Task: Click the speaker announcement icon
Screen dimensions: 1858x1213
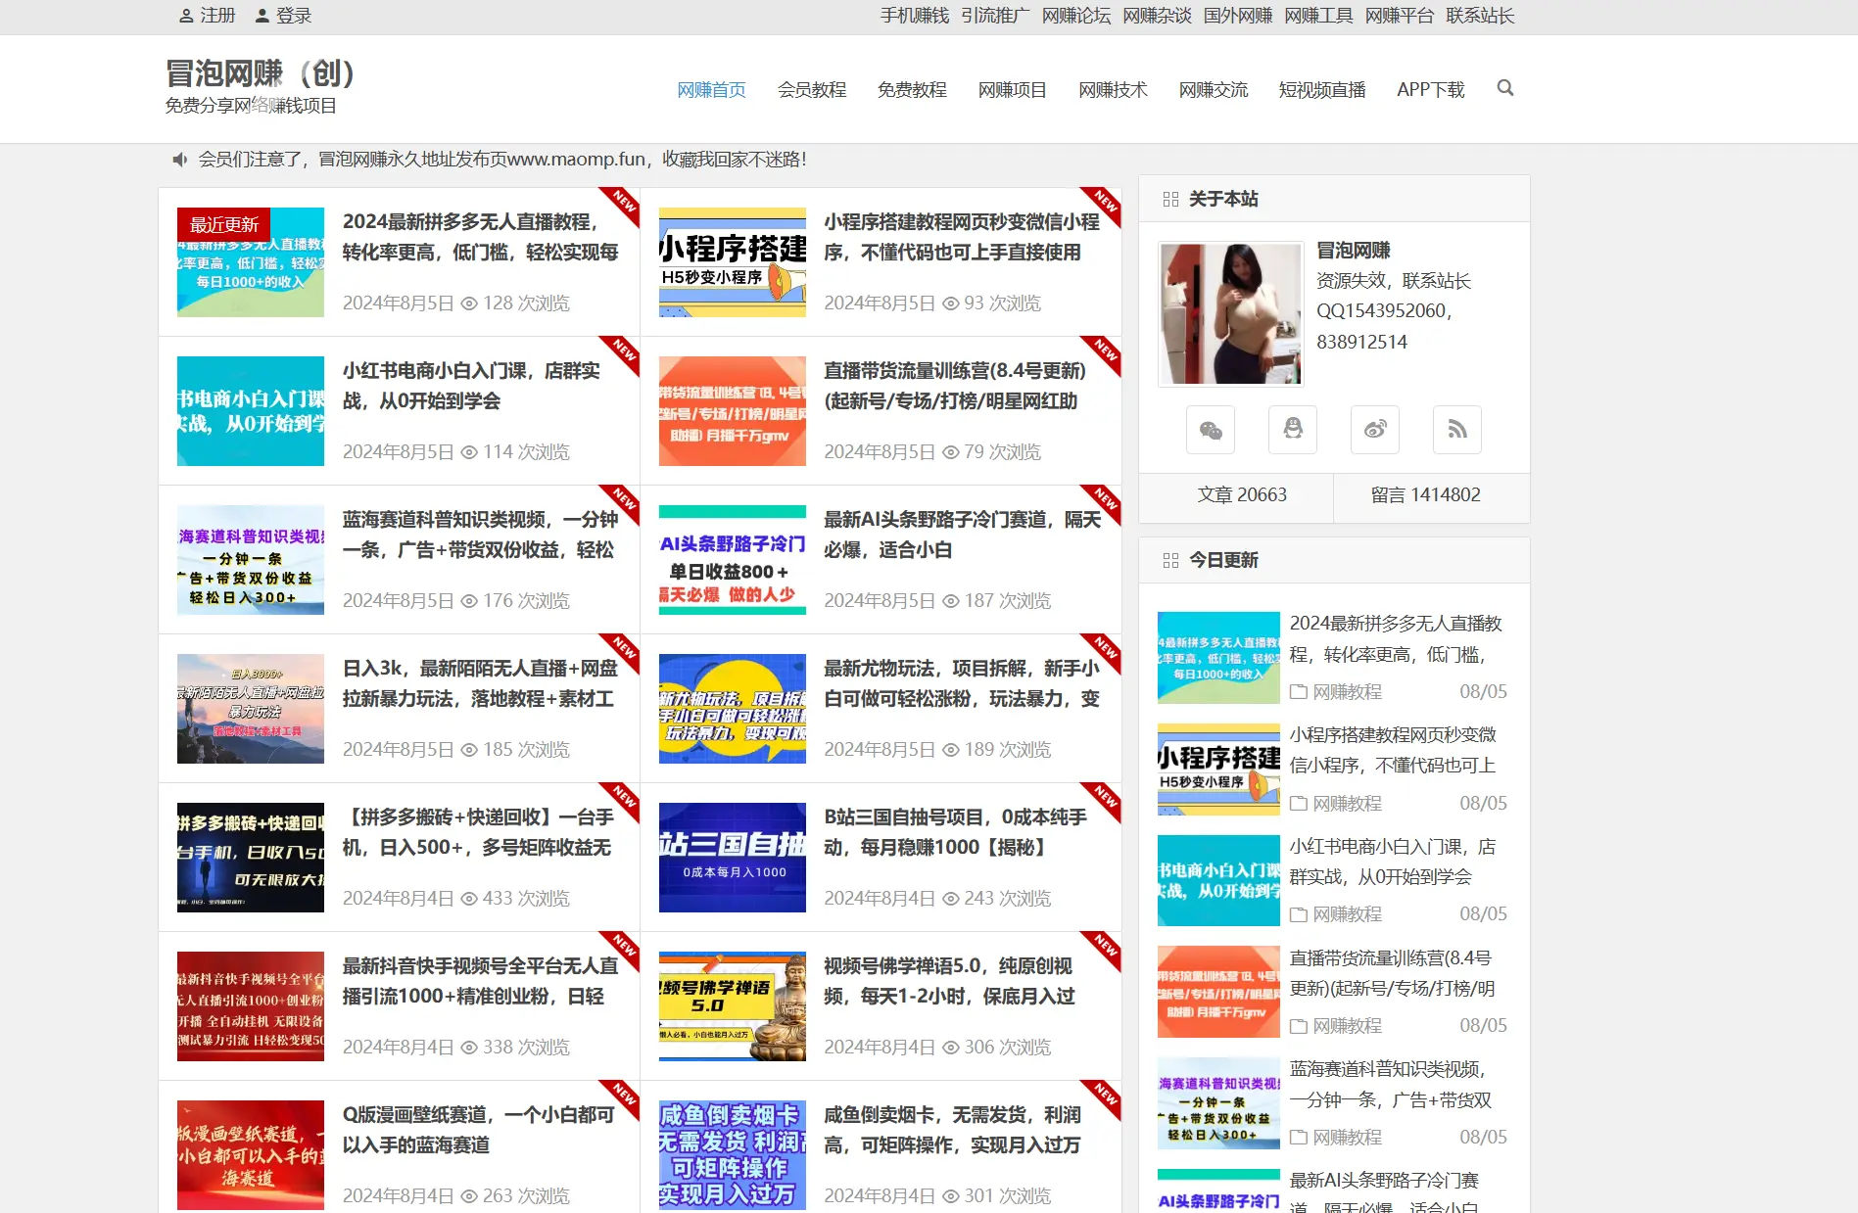Action: pyautogui.click(x=180, y=160)
